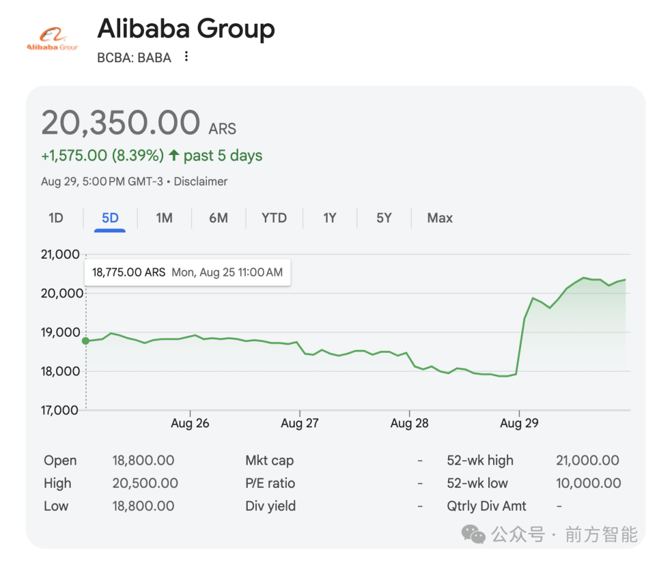Select the Max time range tab
This screenshot has height=561, width=659.
(440, 218)
